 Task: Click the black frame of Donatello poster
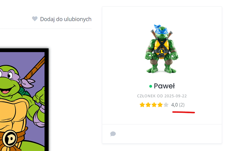point(46,100)
